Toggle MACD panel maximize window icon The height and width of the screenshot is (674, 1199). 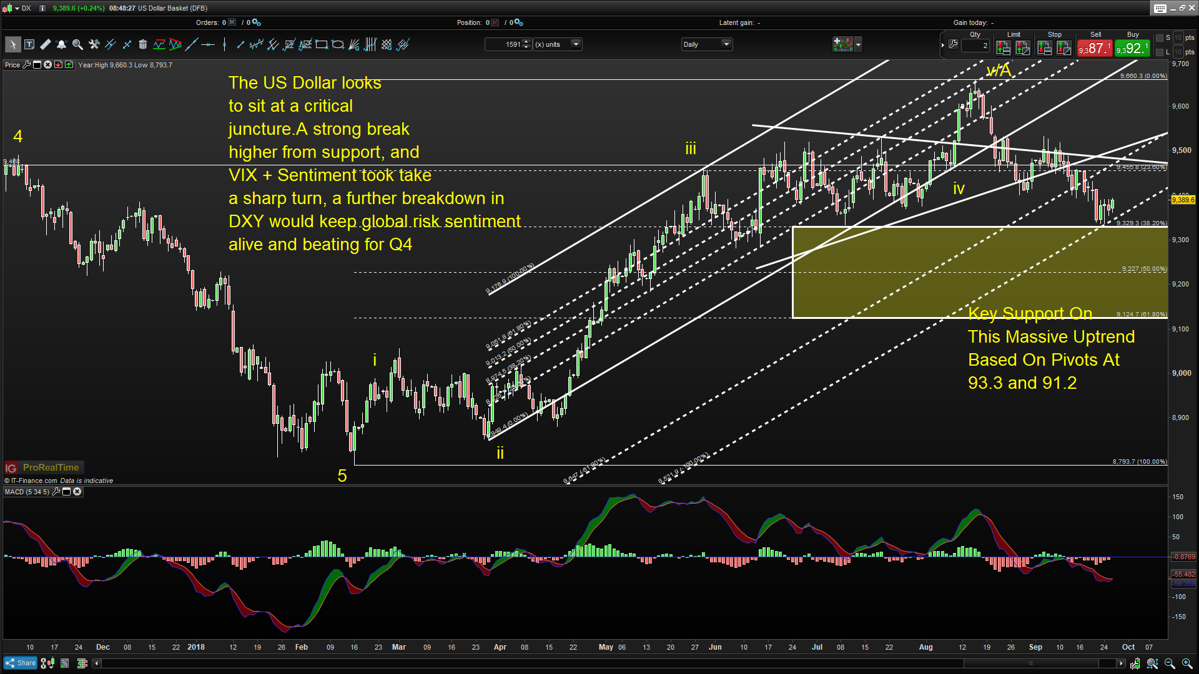coord(66,492)
